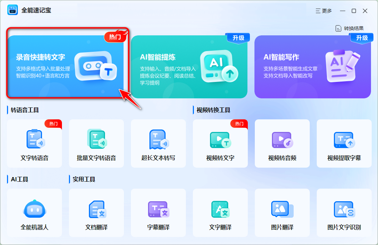The width and height of the screenshot is (378, 245).
Task: Click the 全能机器人 label
Action: click(34, 227)
